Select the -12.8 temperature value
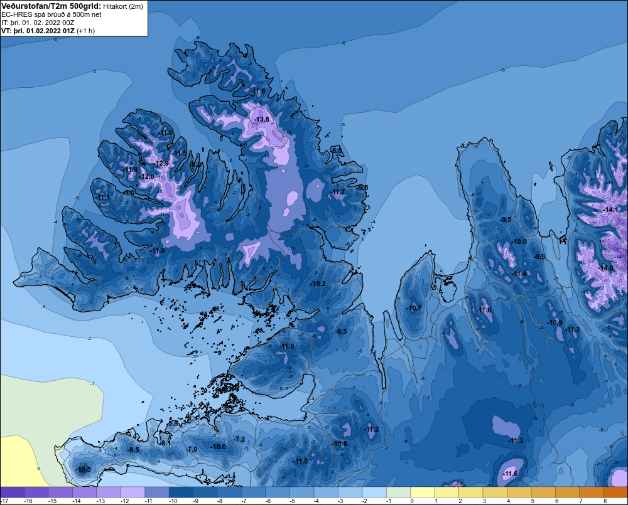 [x=146, y=176]
